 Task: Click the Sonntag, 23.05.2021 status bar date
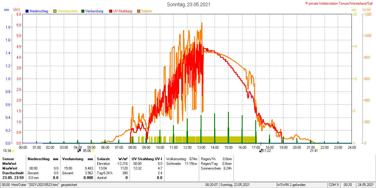[235, 185]
